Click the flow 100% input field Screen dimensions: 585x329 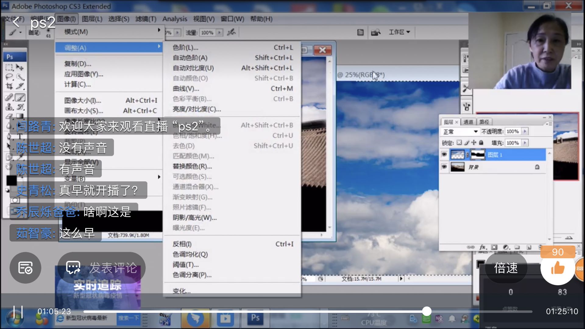pos(207,32)
